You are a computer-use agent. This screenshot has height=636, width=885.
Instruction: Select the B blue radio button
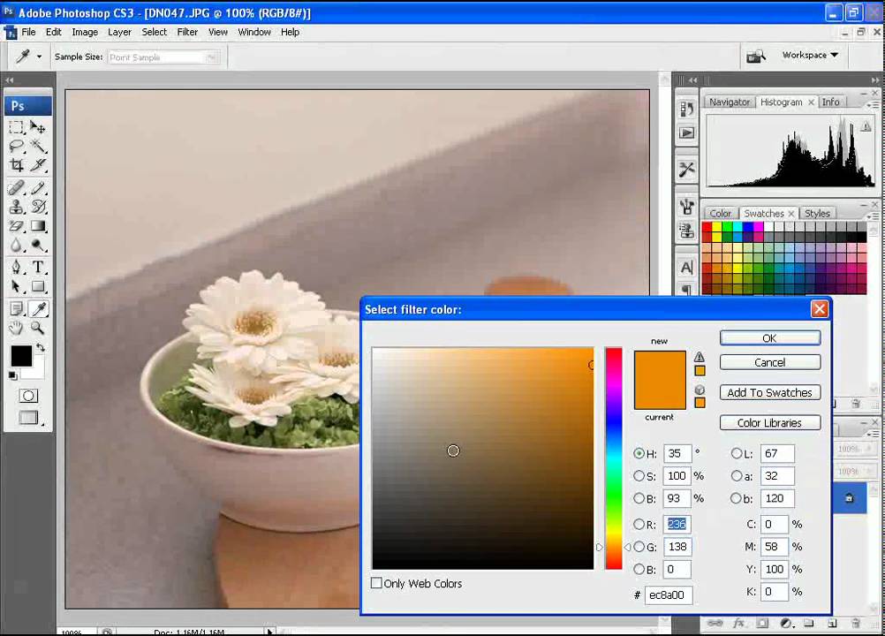(x=639, y=569)
